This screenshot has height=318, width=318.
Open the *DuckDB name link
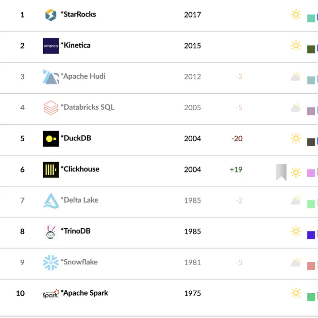click(x=76, y=138)
